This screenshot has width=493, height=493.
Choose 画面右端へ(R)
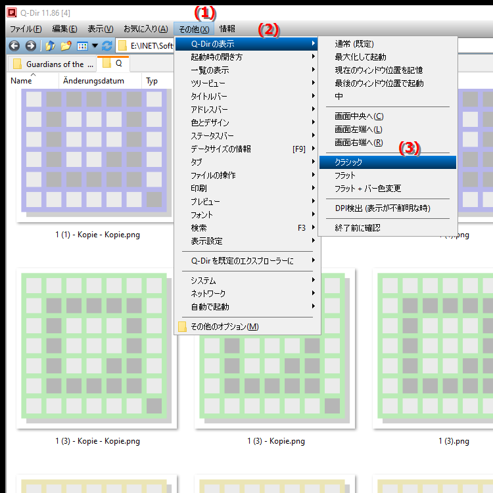pos(387,143)
